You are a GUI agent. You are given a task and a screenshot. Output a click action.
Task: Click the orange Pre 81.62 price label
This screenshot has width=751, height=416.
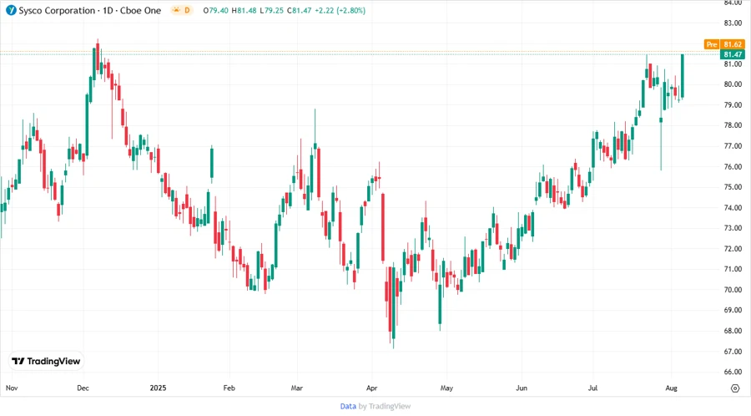pos(724,44)
